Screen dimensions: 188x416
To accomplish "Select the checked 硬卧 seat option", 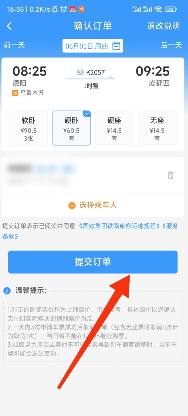I will 71,128.
